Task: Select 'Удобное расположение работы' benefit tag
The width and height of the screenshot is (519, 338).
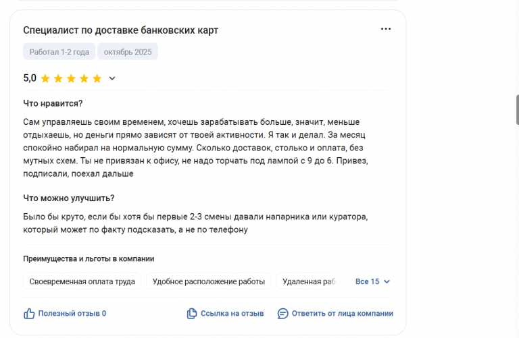Action: 208,281
